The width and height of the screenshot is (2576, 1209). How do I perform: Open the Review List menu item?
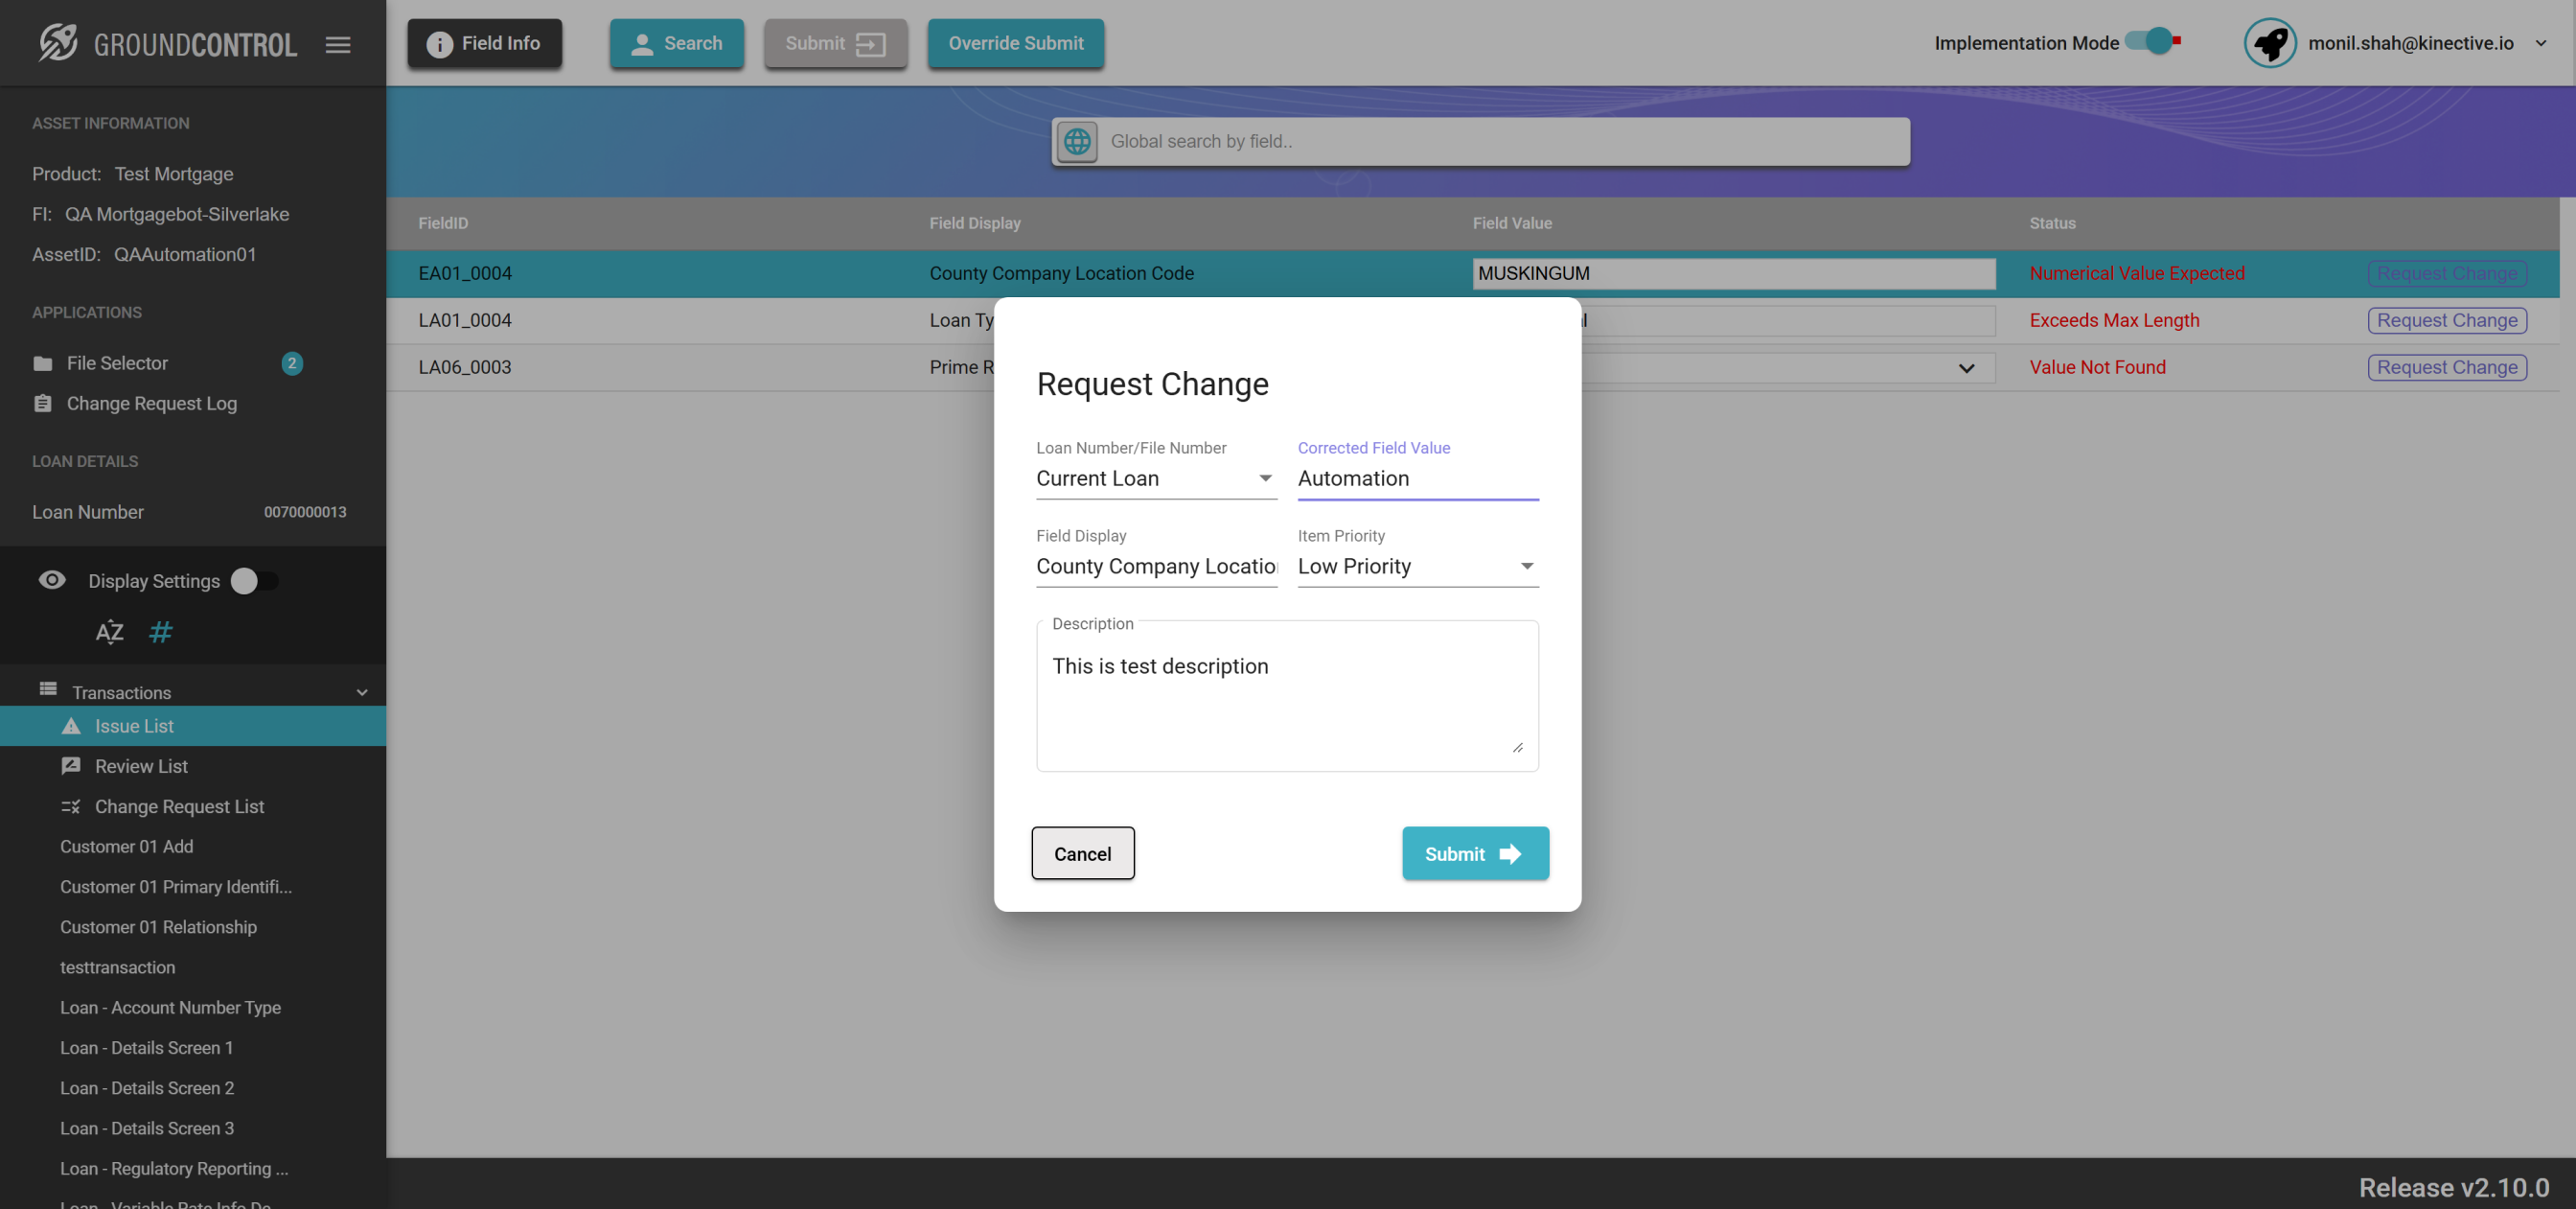(x=141, y=767)
